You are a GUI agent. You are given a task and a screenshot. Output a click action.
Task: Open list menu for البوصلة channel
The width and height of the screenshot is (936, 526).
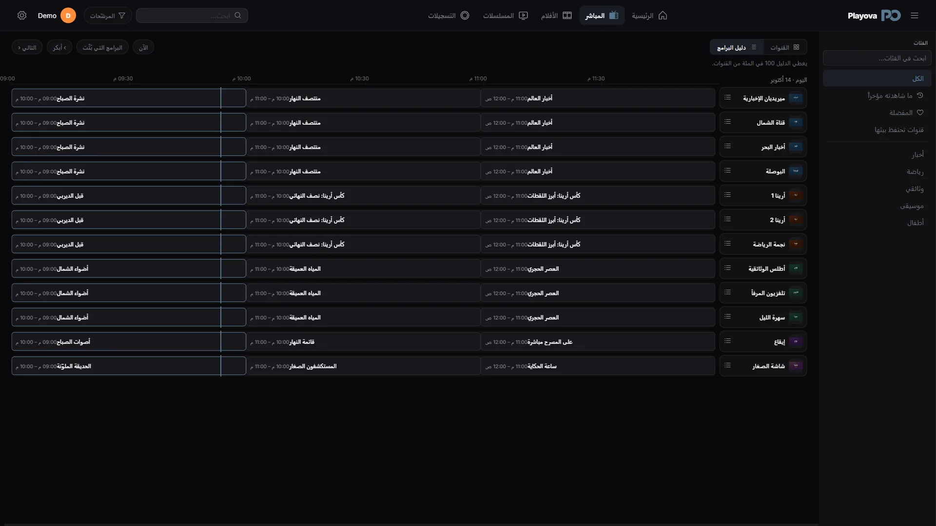click(727, 171)
